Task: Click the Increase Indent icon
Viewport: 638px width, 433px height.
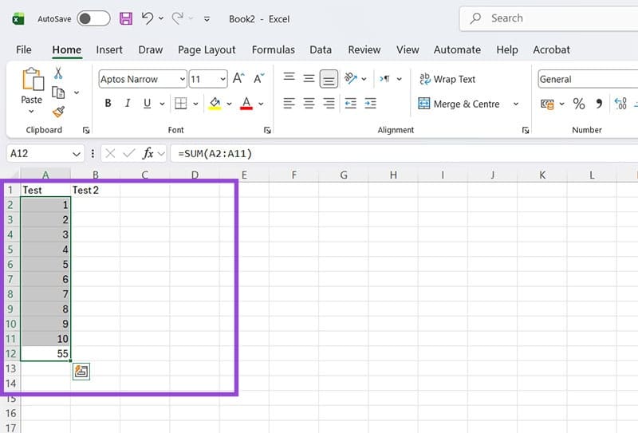Action: [x=370, y=104]
